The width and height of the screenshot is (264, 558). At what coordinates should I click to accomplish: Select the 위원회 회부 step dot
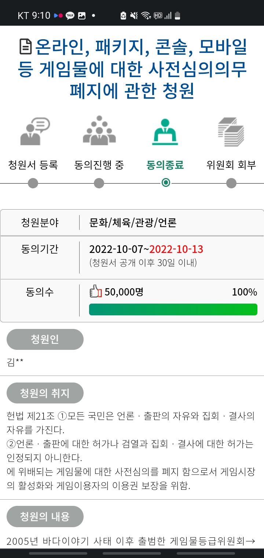(231, 183)
